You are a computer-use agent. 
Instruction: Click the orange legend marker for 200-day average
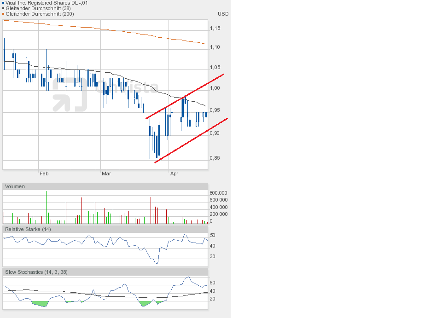pos(3,14)
